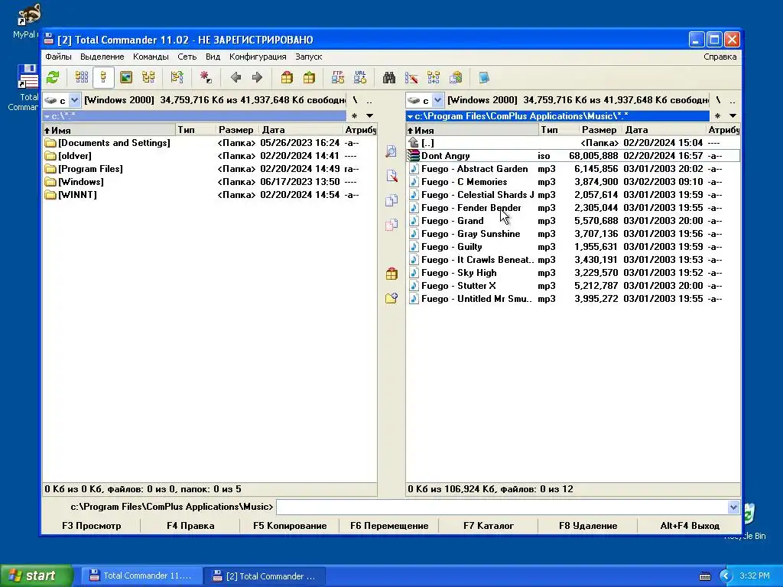Go back with the left arrow icon
This screenshot has height=587, width=783.
[236, 77]
